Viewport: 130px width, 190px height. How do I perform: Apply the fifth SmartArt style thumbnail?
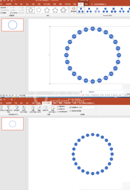coord(113,10)
